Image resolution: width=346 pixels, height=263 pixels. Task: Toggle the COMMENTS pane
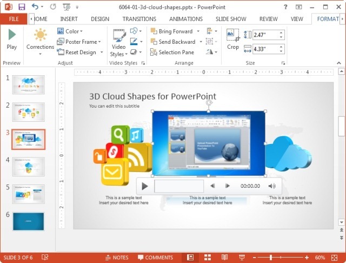[x=155, y=258]
